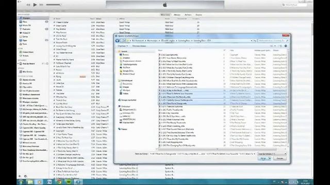Uncheck the Copyright song in iTunes list

[54, 131]
